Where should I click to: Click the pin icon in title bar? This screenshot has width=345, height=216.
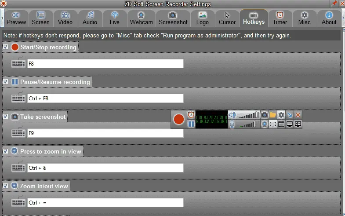click(334, 3)
